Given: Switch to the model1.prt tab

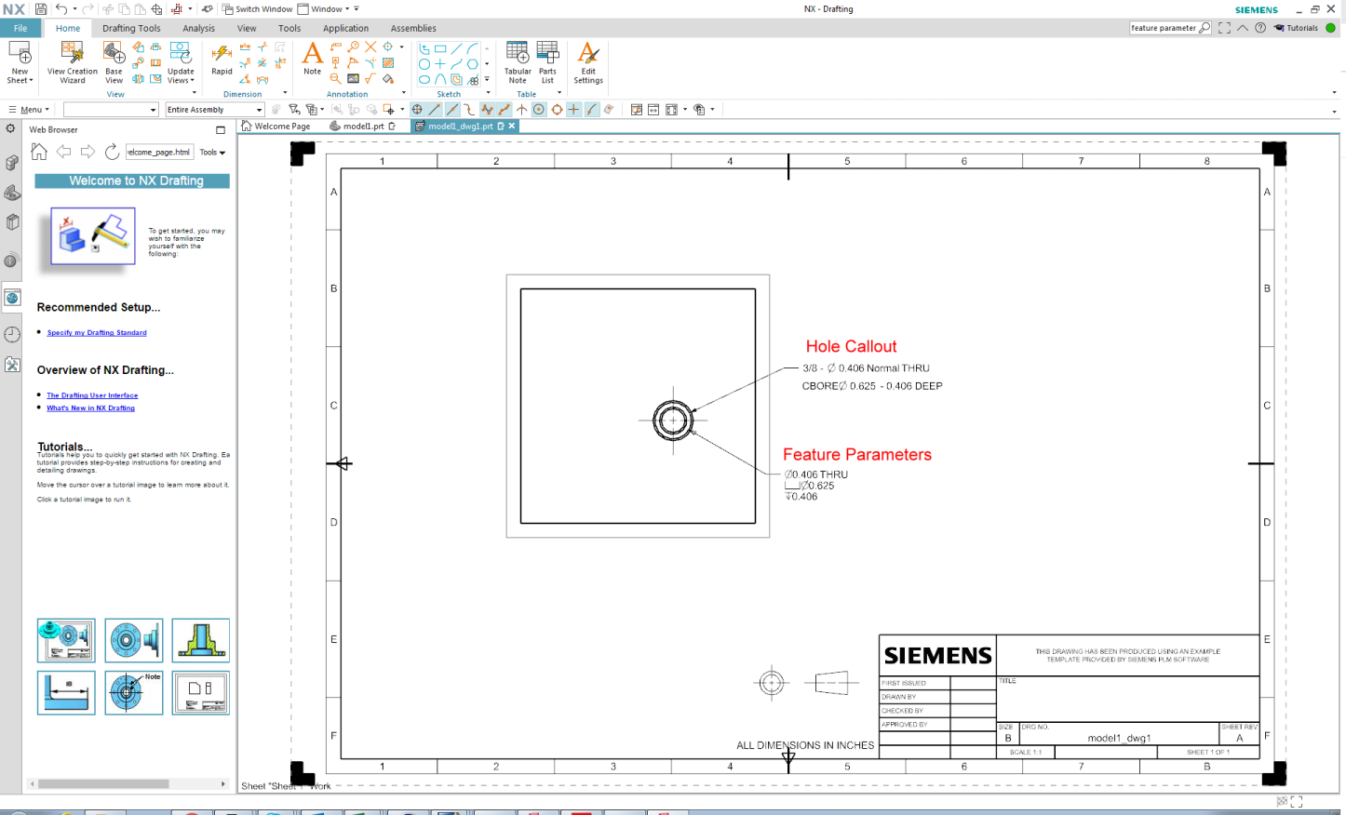Looking at the screenshot, I should point(362,127).
